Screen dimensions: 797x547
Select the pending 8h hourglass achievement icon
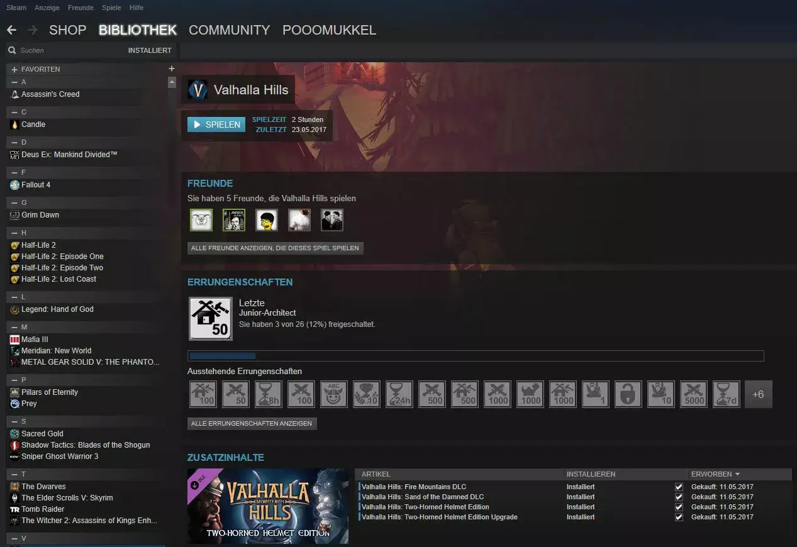coord(269,394)
